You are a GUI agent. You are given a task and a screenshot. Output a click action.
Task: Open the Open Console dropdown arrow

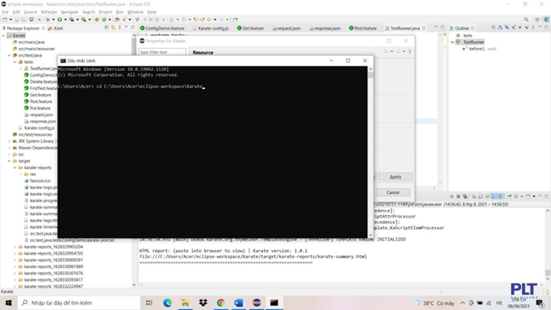coord(534,196)
